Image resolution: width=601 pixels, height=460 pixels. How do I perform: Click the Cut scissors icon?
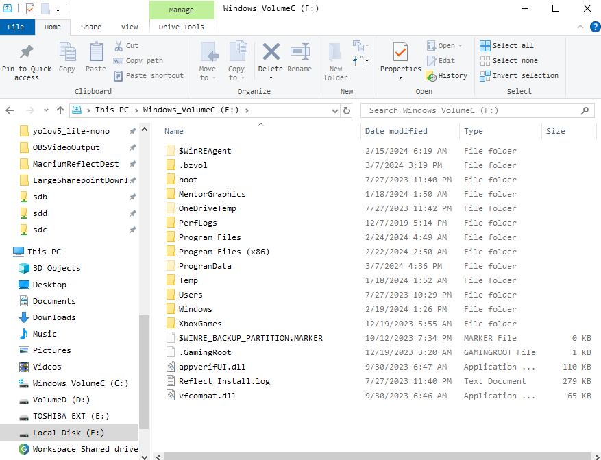point(119,46)
